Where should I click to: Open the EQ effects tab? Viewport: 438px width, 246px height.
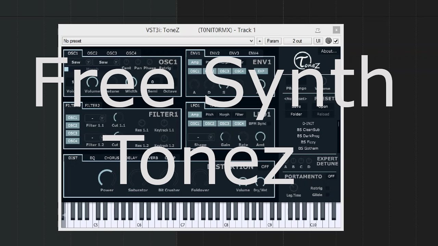92,158
